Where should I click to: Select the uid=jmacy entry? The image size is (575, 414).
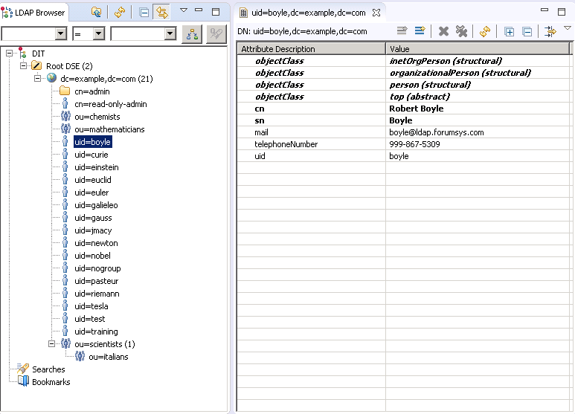[93, 230]
